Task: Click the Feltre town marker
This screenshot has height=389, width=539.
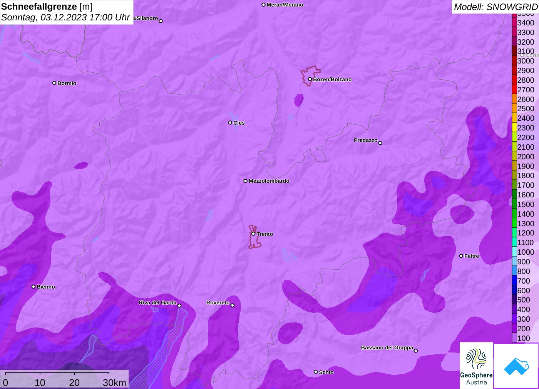Action: (461, 256)
